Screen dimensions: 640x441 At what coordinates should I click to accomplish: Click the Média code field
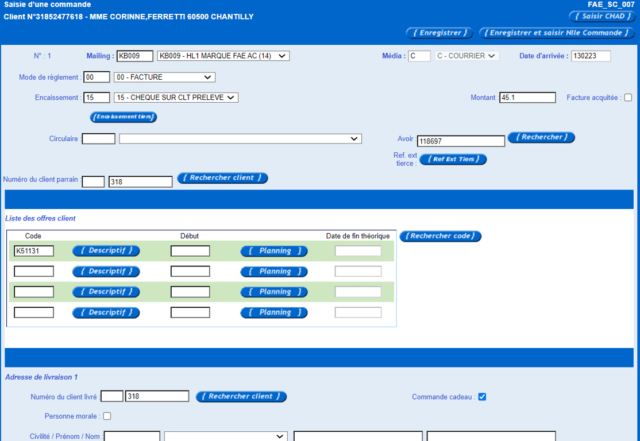pos(419,56)
